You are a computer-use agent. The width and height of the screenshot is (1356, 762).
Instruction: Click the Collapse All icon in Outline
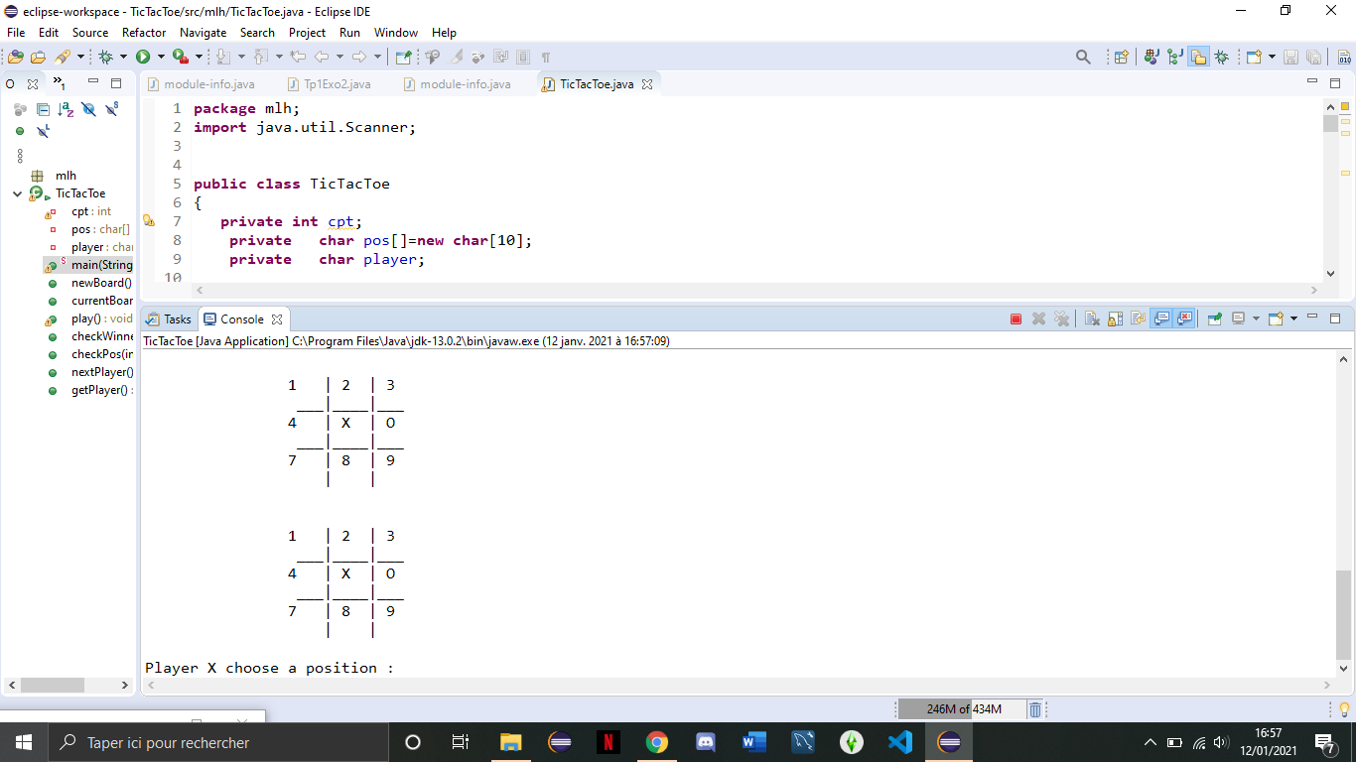tap(43, 110)
